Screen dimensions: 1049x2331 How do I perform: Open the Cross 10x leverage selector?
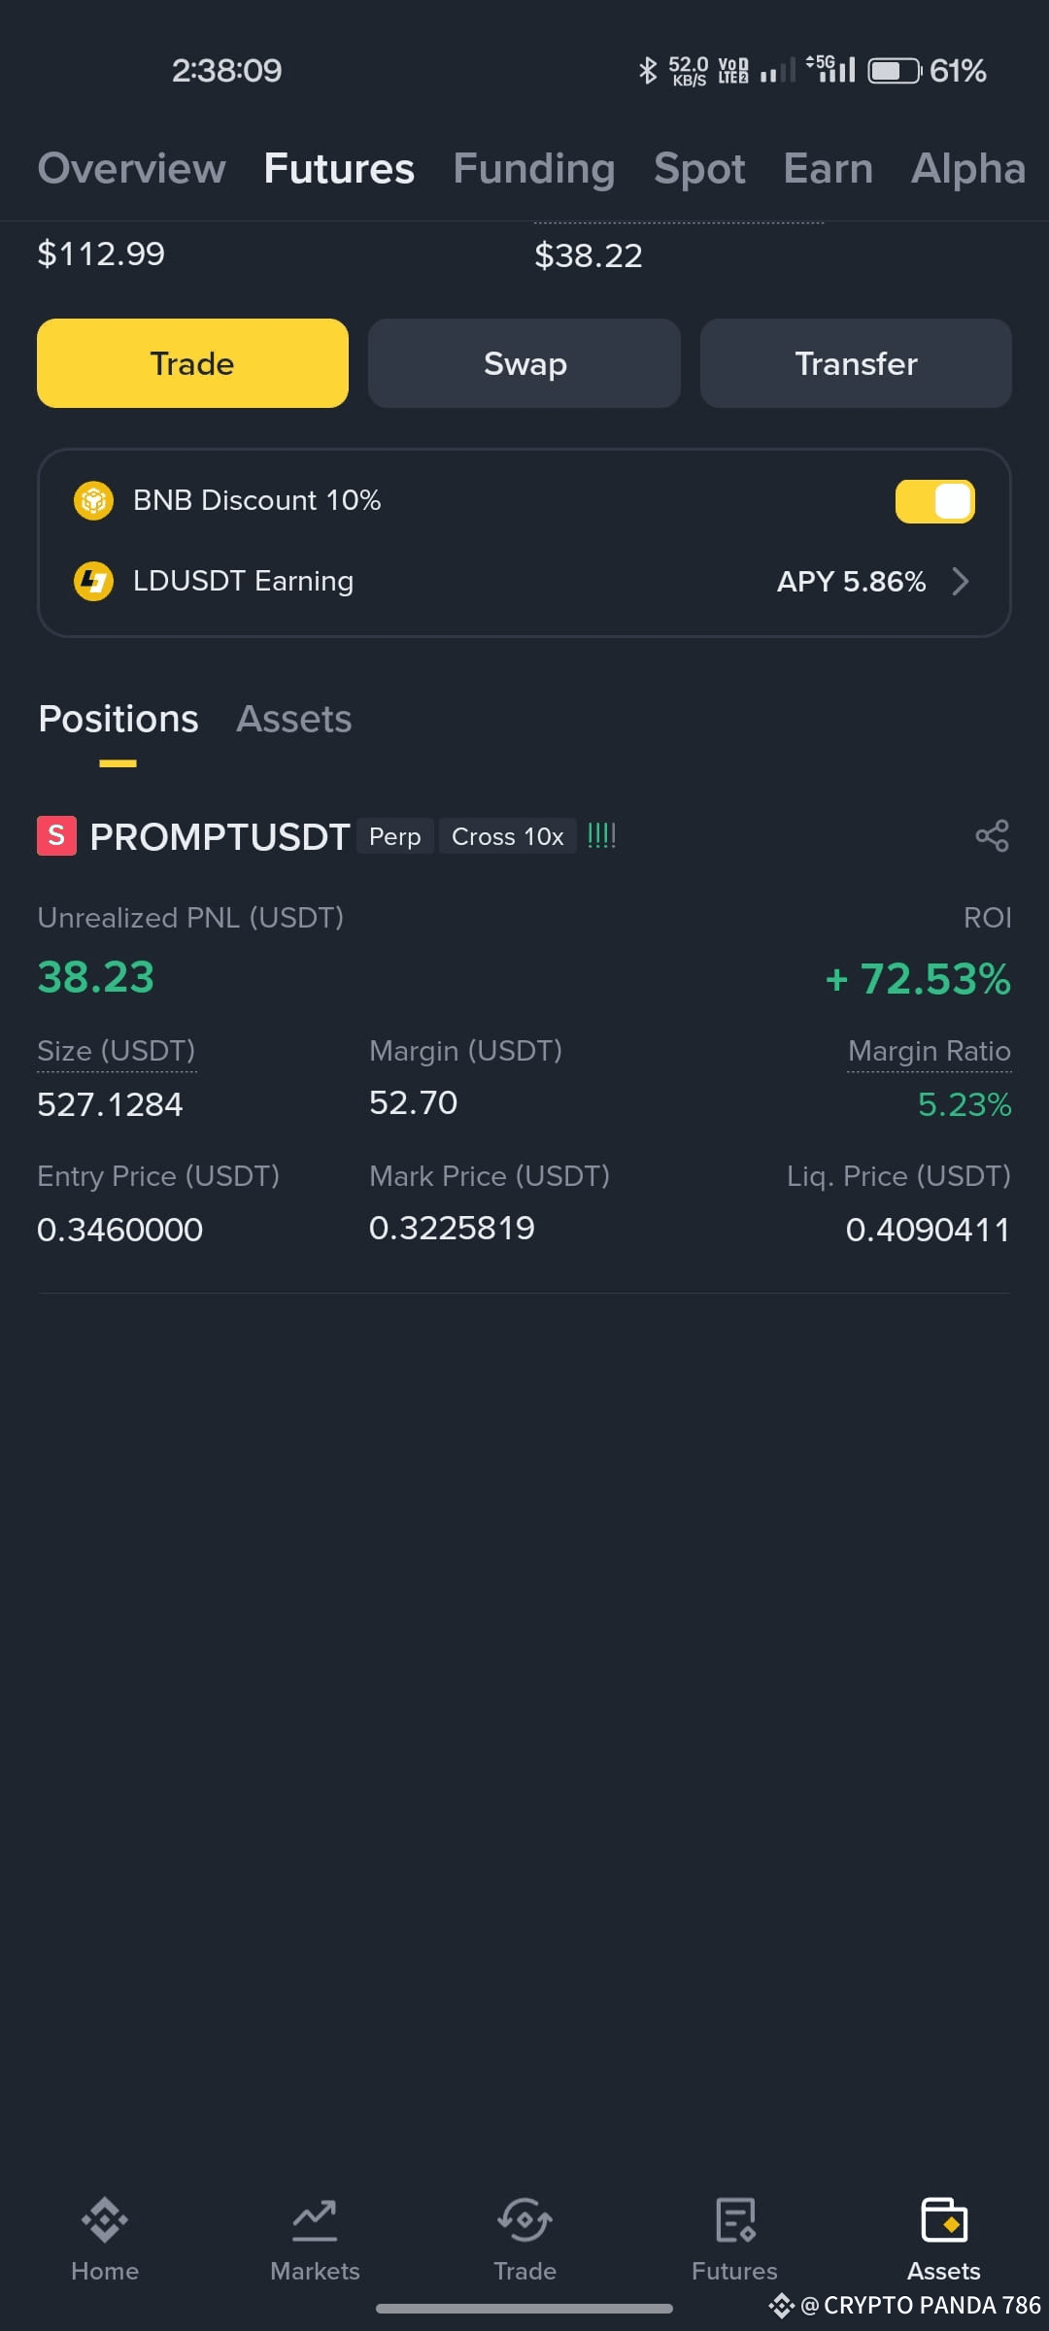[507, 836]
